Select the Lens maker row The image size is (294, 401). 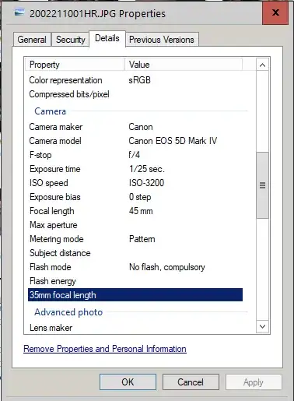pos(135,328)
